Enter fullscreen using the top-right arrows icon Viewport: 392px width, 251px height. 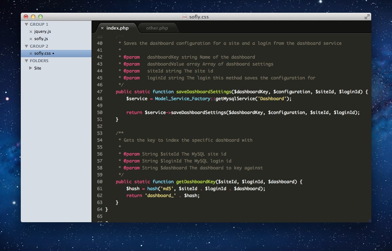pyautogui.click(x=367, y=17)
